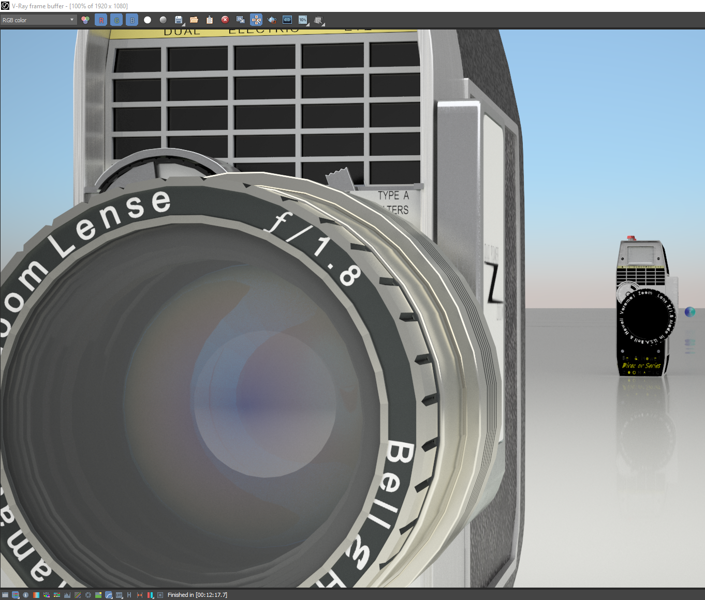Image resolution: width=705 pixels, height=600 pixels.
Task: View pixel information icon
Action: click(x=26, y=595)
